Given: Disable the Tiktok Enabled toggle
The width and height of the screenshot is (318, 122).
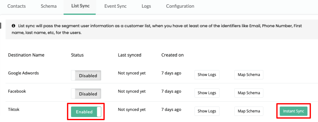Looking at the screenshot, I should tap(86, 112).
